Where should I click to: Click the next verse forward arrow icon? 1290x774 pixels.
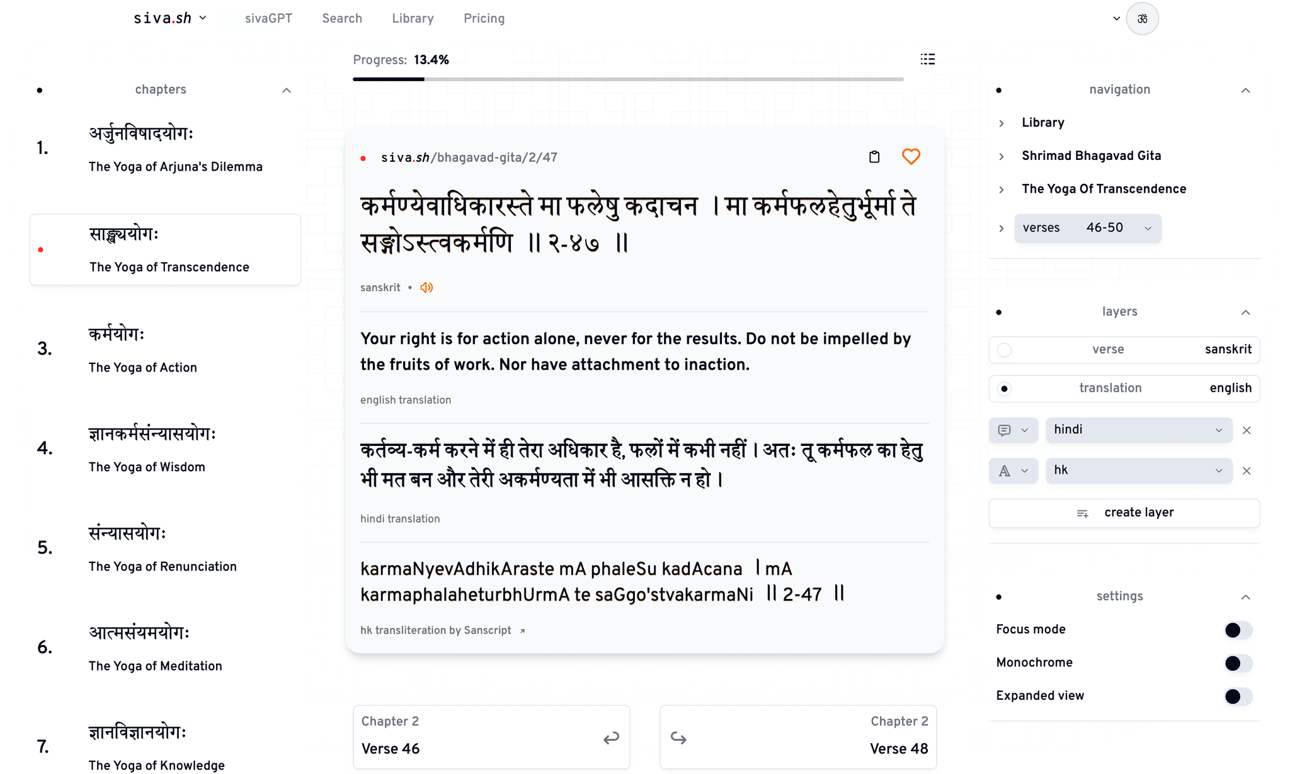click(x=678, y=737)
